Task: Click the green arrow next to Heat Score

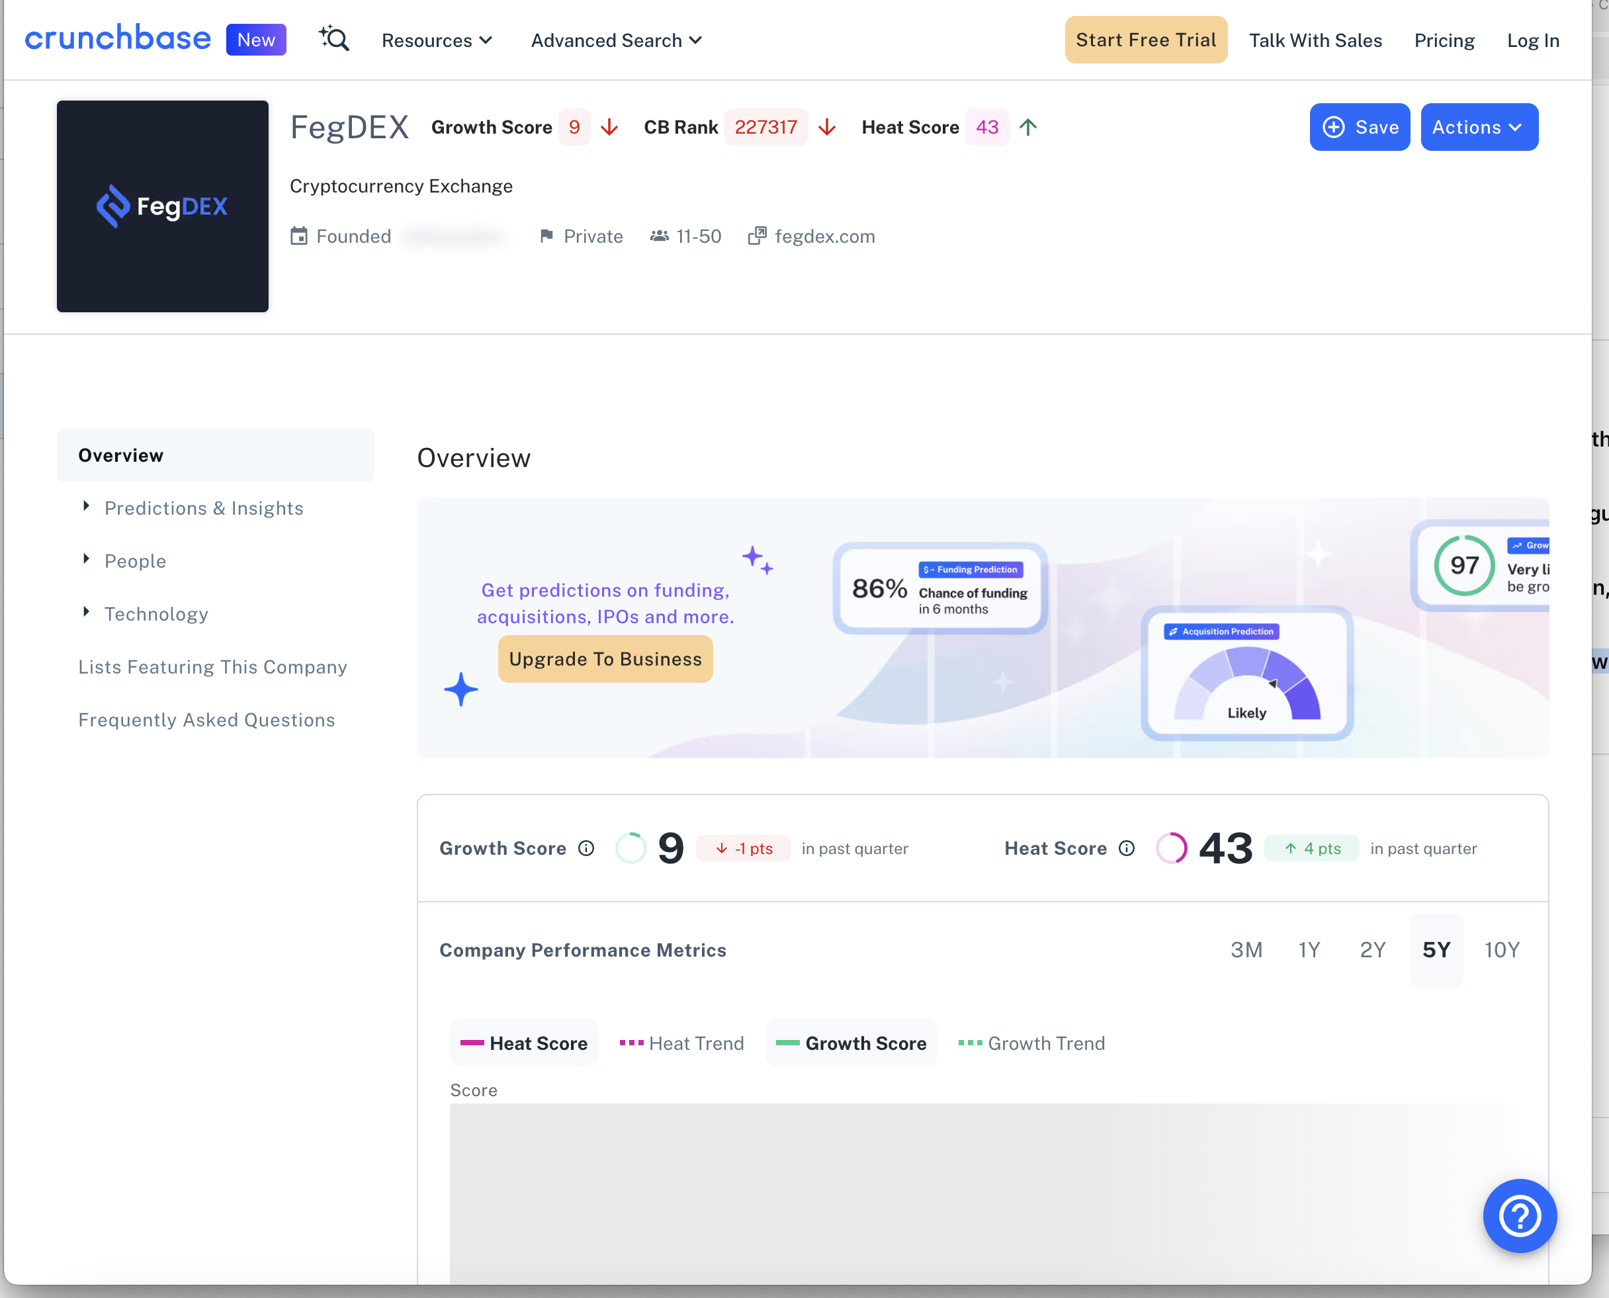Action: (1028, 128)
